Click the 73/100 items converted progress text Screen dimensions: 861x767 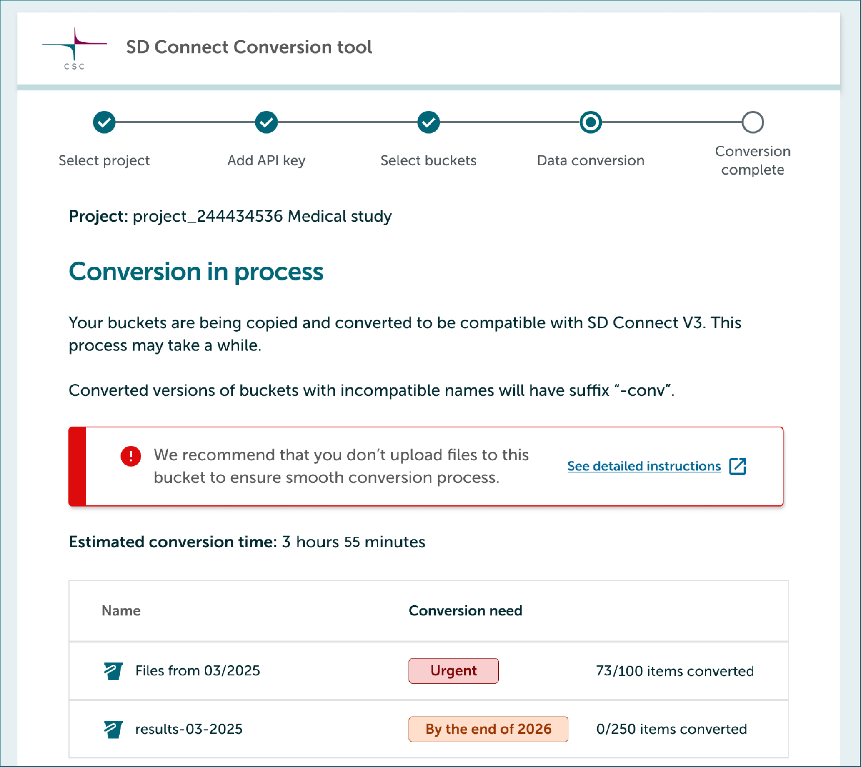(x=675, y=671)
